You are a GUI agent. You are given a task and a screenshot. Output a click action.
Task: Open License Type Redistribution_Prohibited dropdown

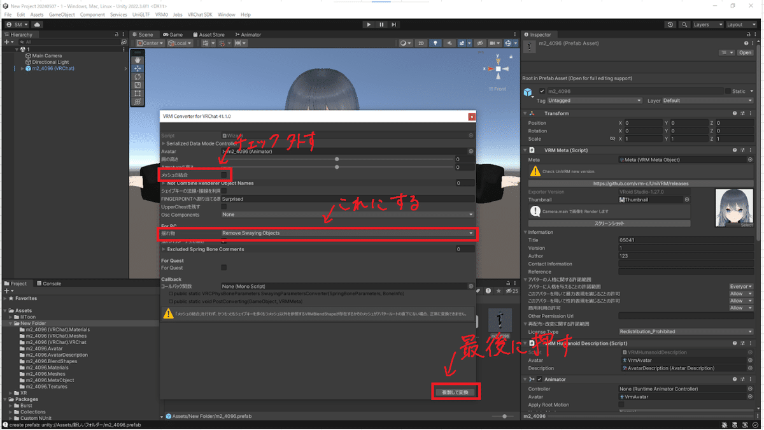pos(686,331)
